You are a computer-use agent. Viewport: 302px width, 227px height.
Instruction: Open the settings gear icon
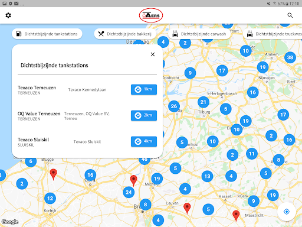point(8,15)
